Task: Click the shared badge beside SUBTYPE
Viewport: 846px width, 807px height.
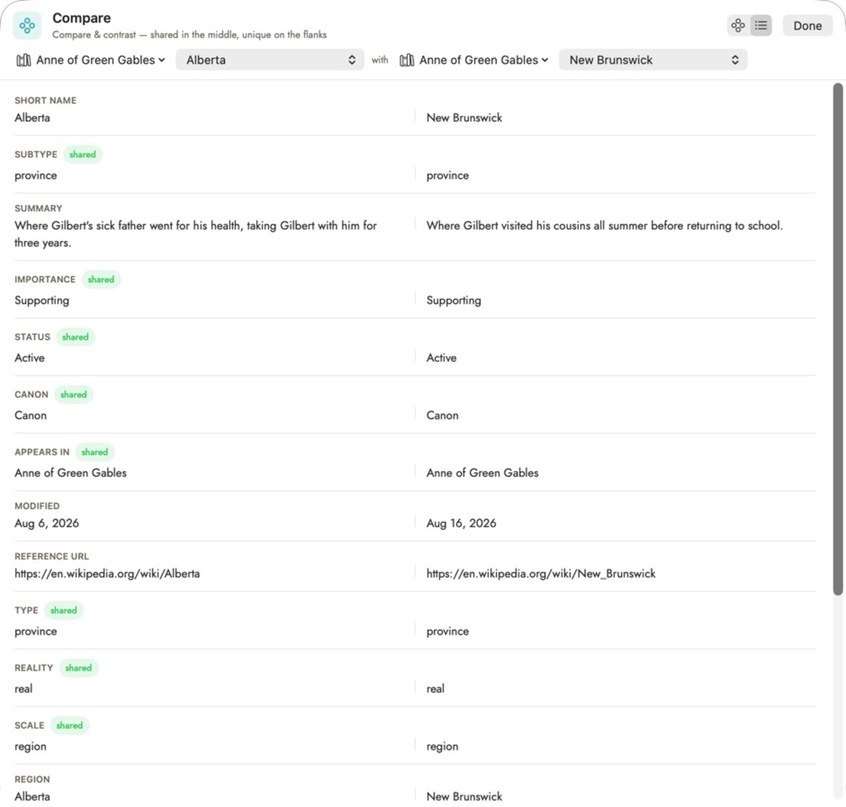Action: [x=82, y=154]
